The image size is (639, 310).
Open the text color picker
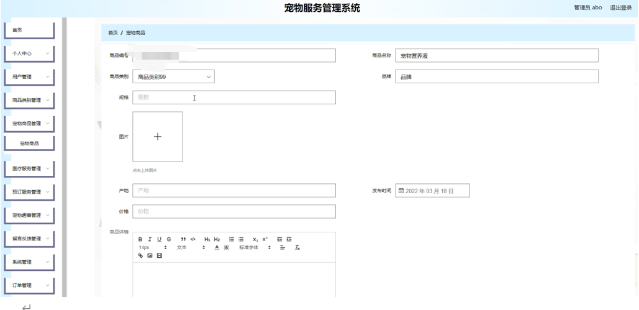click(217, 248)
